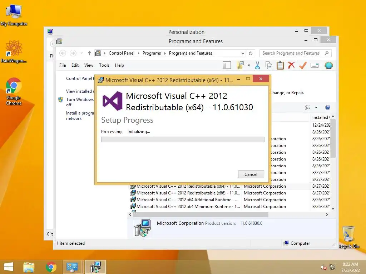Screen dimensions: 366x274
Task: Select Control Panel in the address breadcrumb
Action: point(122,53)
